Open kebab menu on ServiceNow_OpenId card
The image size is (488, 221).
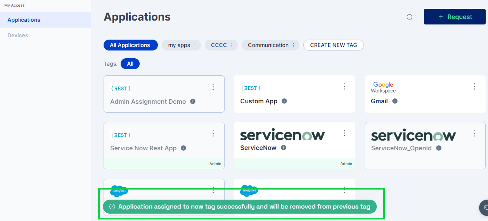click(x=474, y=134)
